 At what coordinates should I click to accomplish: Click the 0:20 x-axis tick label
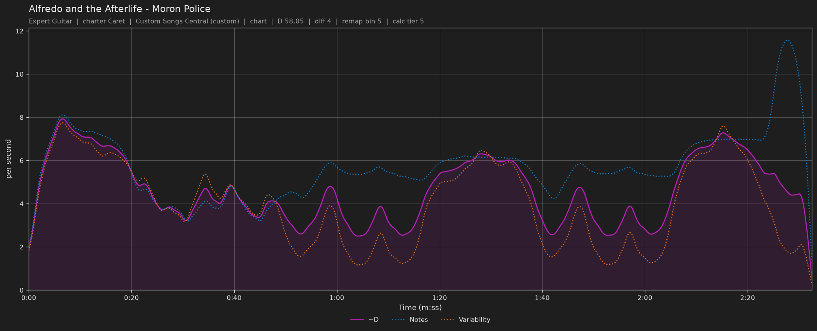131,298
